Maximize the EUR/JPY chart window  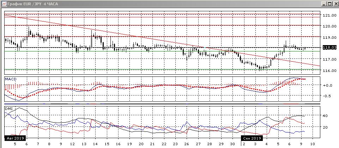(329, 4)
